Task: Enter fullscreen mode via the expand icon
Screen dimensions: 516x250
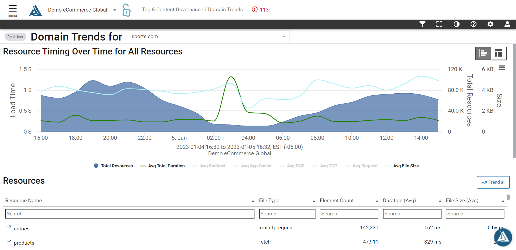Action: [439, 24]
